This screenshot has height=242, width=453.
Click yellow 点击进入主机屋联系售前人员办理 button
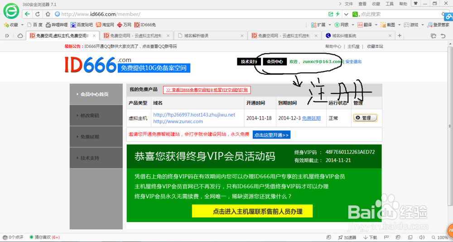(x=252, y=211)
